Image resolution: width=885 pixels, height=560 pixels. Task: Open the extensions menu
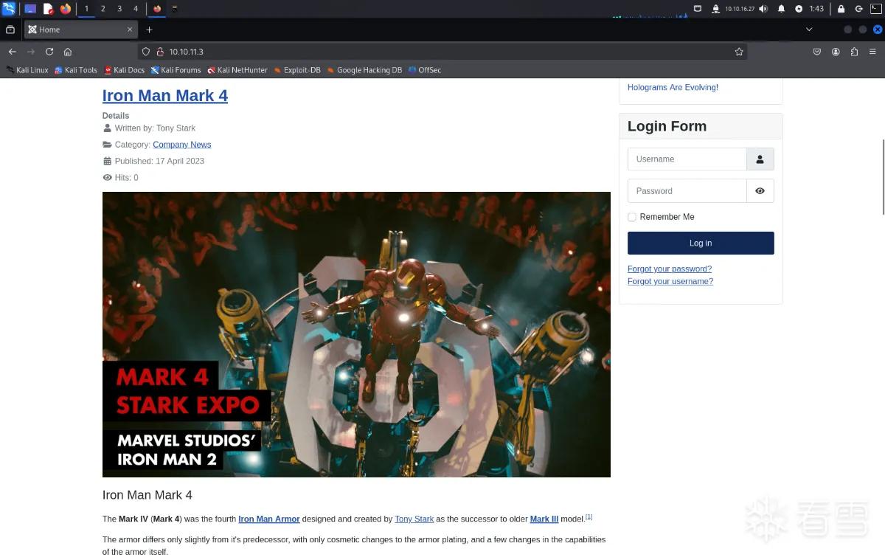[x=854, y=52]
